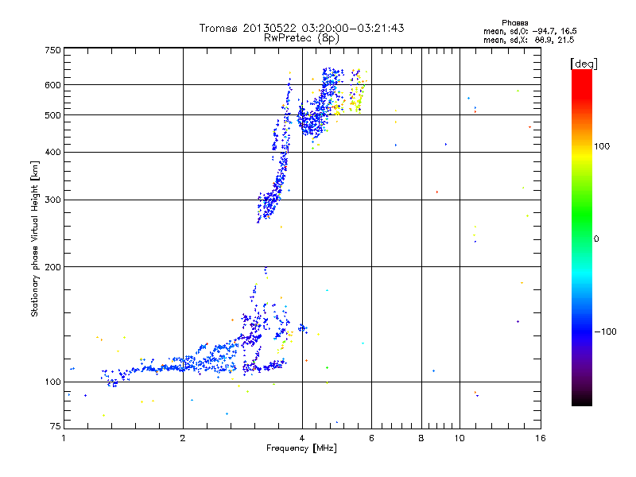Click y-axis tick label '750'

coord(52,50)
